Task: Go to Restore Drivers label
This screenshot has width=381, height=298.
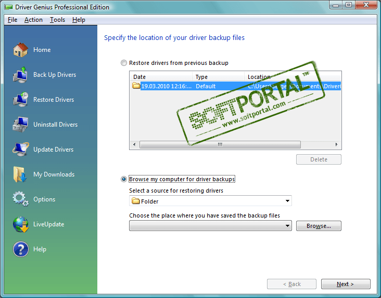Action: (54, 100)
